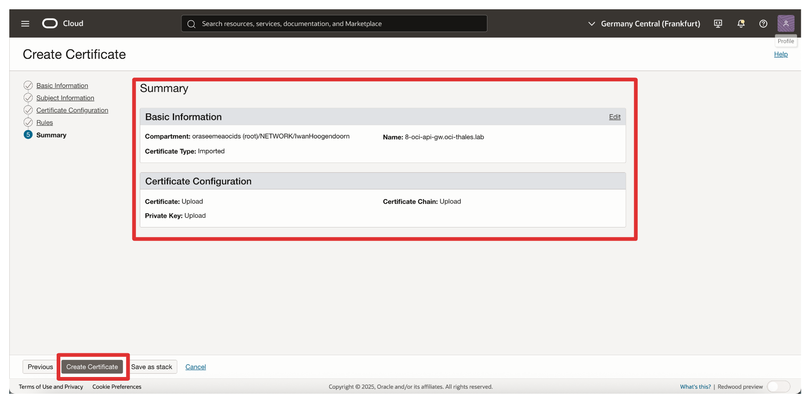This screenshot has width=810, height=403.
Task: Open the hamburger navigation menu
Action: point(25,24)
